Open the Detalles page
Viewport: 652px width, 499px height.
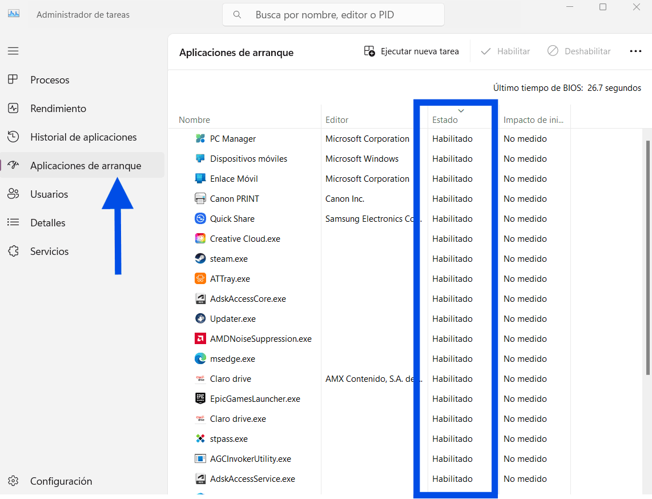(48, 223)
